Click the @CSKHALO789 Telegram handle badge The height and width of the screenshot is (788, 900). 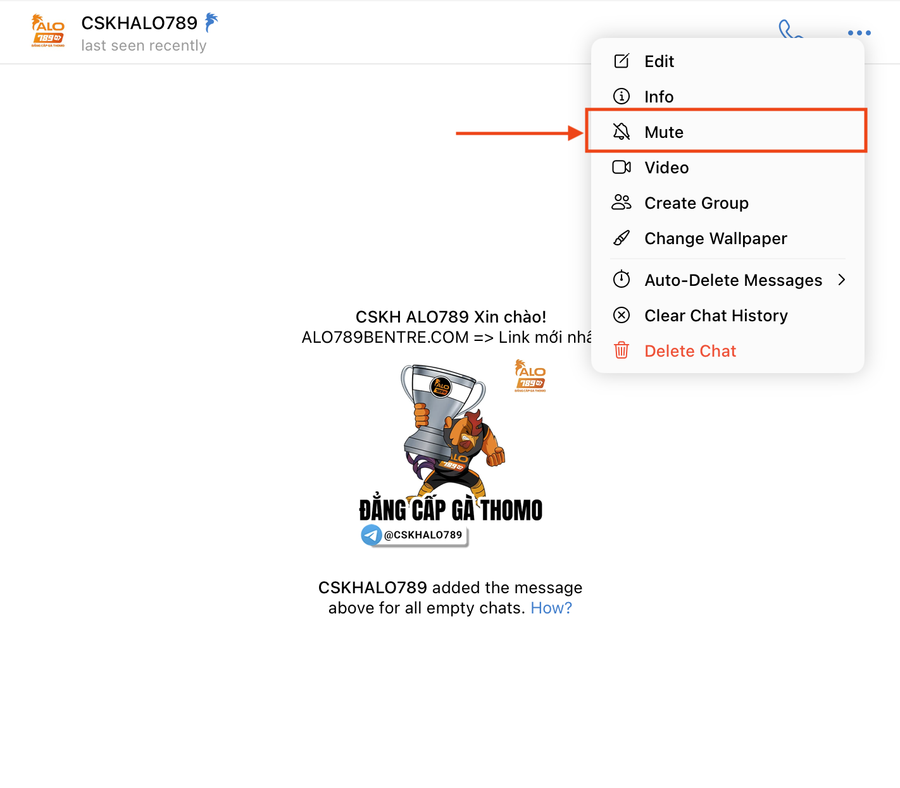point(415,535)
